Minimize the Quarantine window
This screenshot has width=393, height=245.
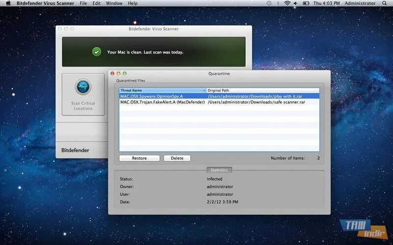tap(118, 73)
